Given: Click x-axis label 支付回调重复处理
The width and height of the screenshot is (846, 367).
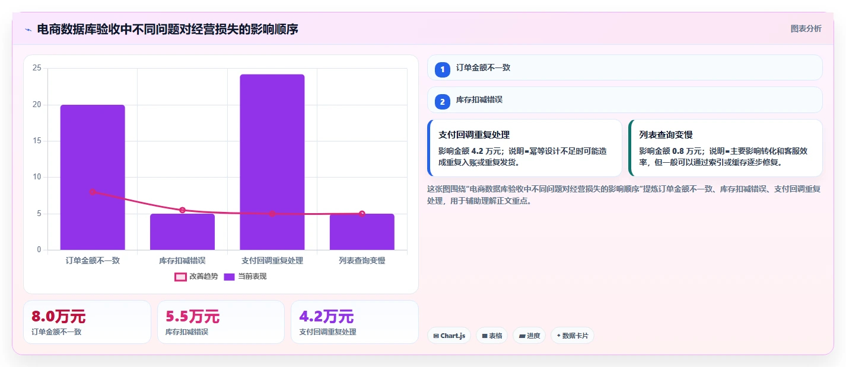Looking at the screenshot, I should tap(272, 260).
